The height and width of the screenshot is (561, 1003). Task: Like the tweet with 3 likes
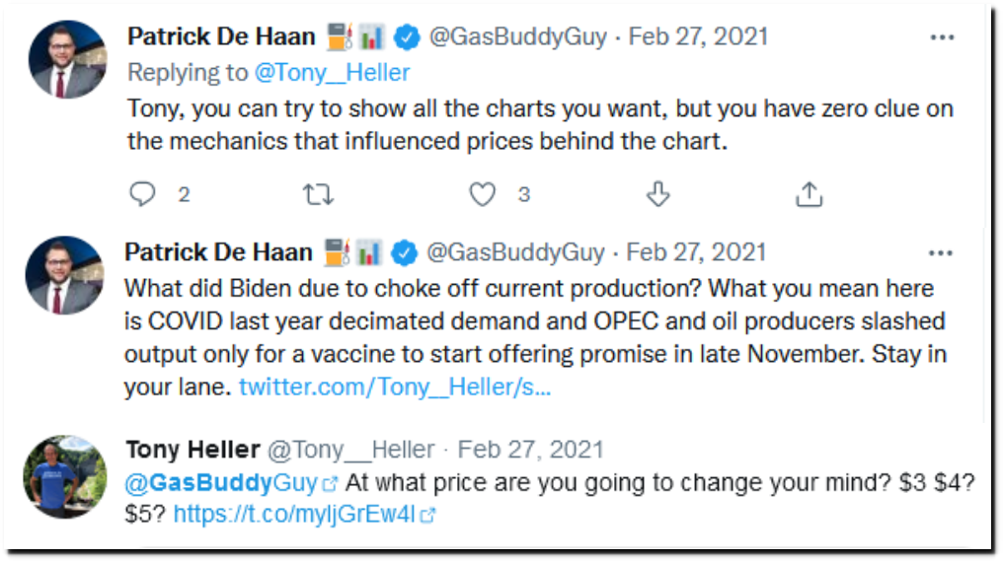coord(483,194)
